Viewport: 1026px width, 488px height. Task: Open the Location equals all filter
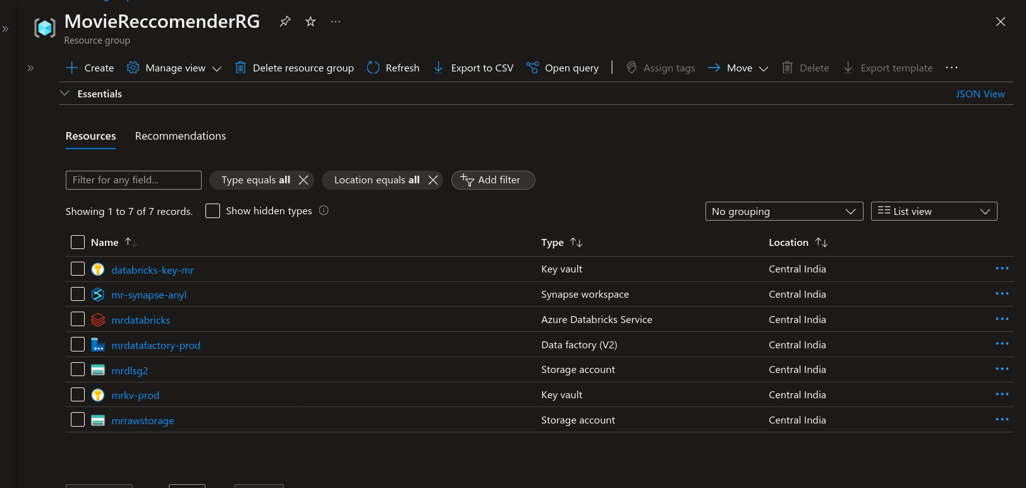377,180
